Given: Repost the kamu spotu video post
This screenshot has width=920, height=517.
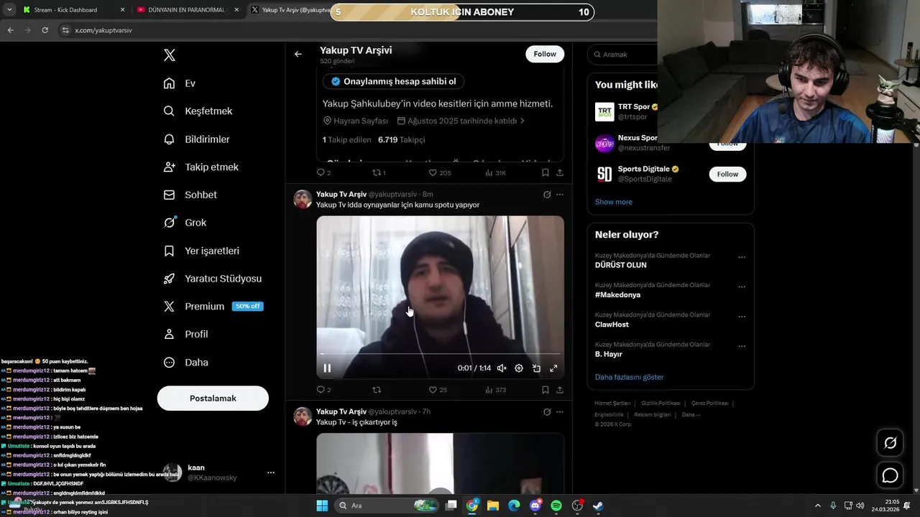Looking at the screenshot, I should pyautogui.click(x=377, y=390).
